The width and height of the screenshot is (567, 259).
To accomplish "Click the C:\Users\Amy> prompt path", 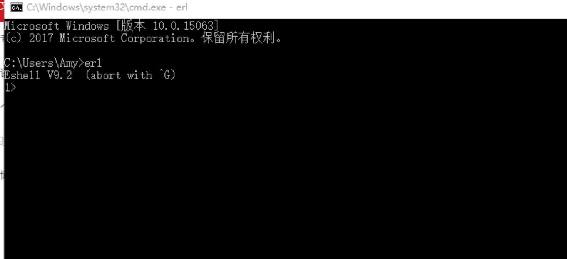I will tap(44, 63).
